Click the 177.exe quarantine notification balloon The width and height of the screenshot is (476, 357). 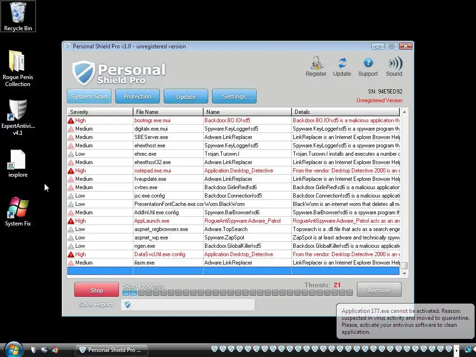coord(405,321)
